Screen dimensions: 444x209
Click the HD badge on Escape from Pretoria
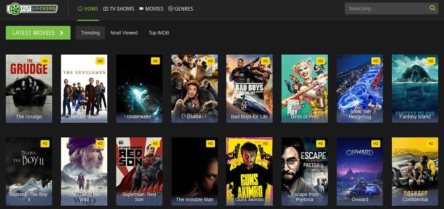pos(321,144)
